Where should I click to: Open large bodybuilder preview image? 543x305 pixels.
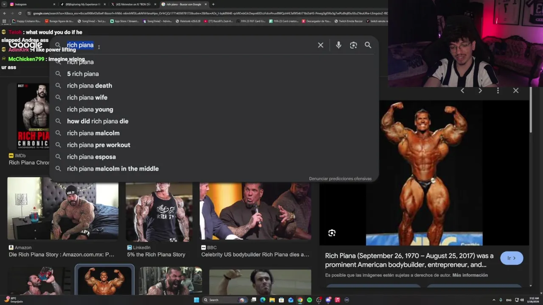pos(424,173)
